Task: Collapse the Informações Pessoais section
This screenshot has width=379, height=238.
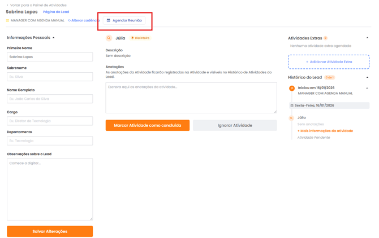Action: 54,38
